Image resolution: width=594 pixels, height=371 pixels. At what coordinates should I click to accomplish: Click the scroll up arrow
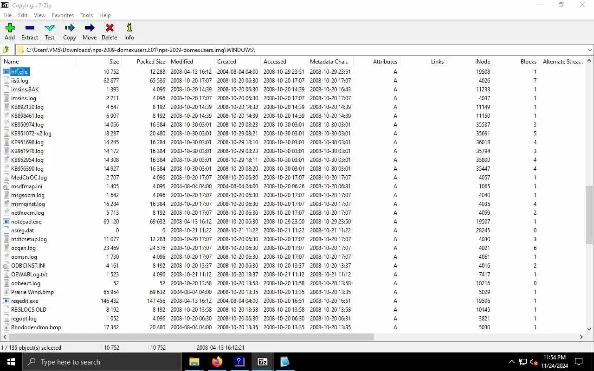[x=589, y=60]
